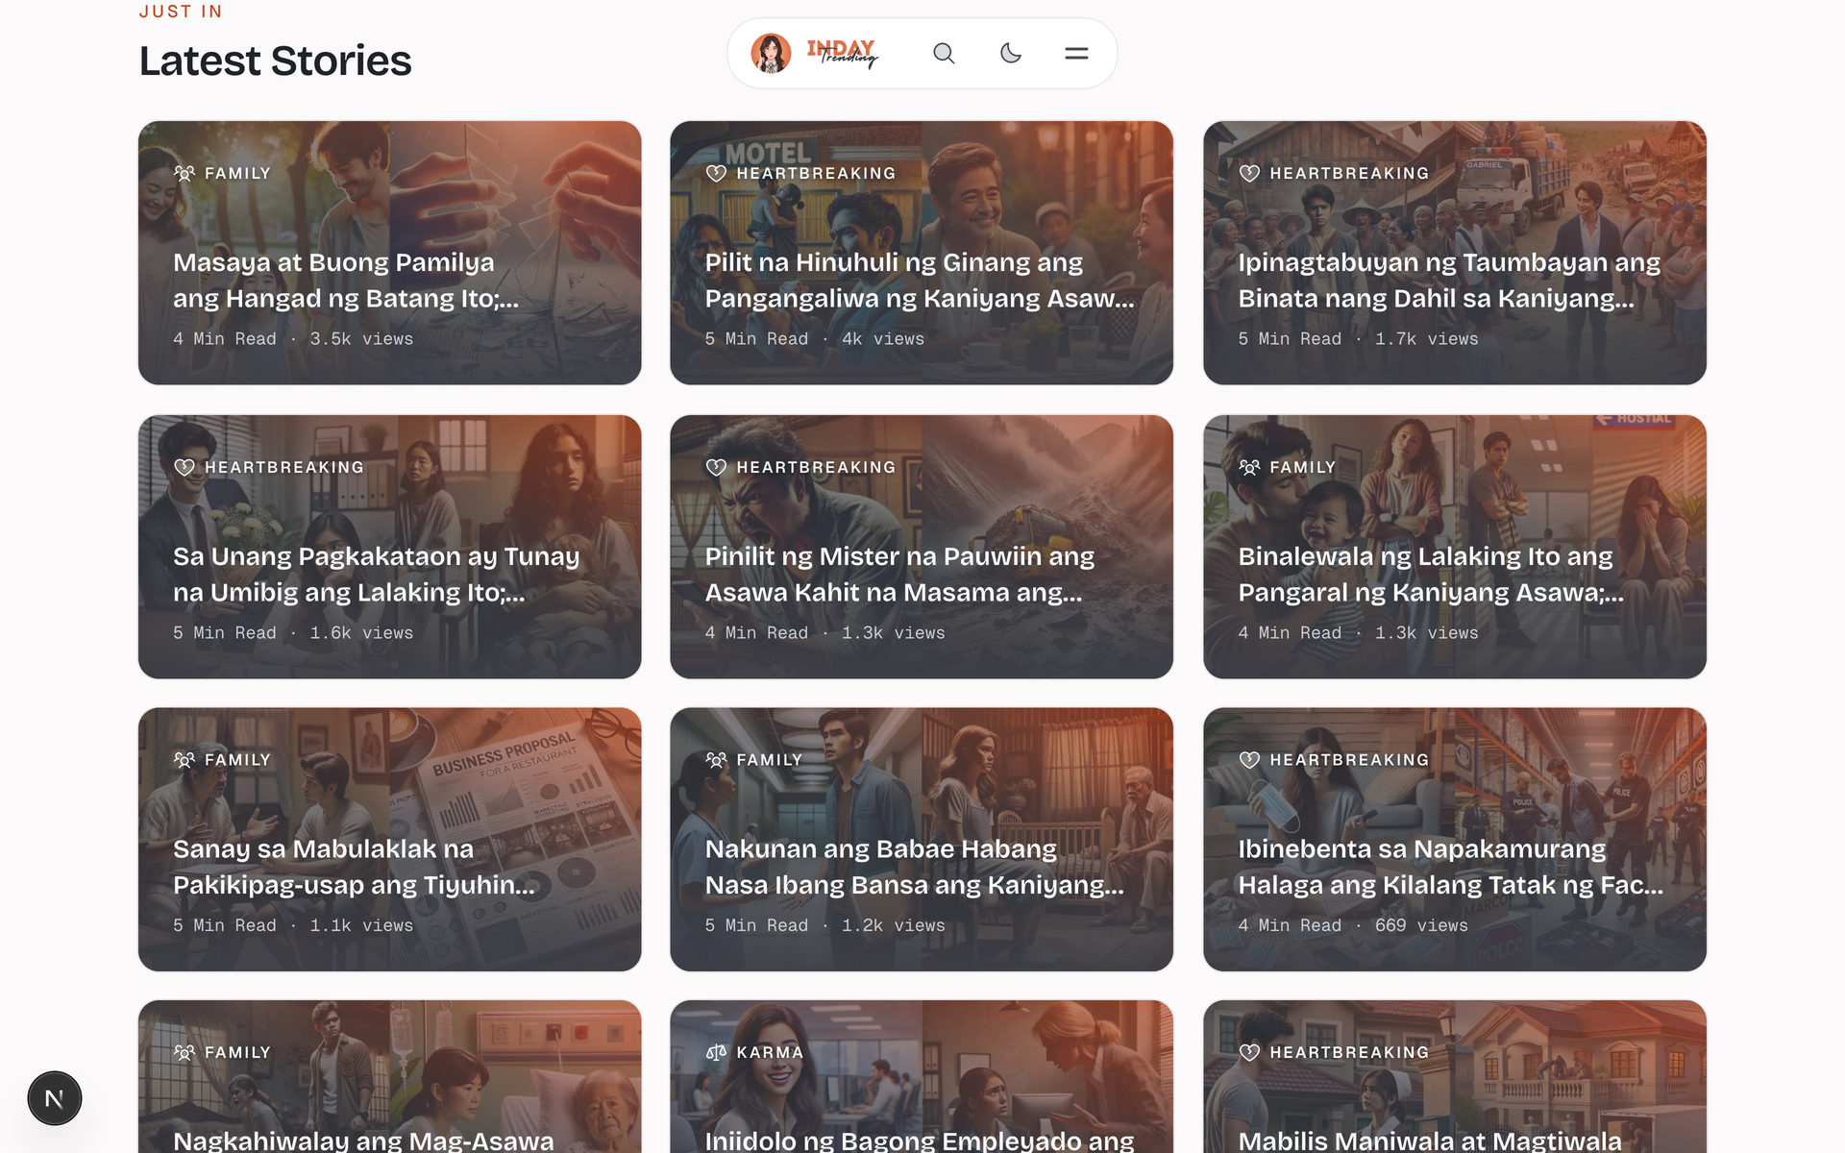Open story 'Pinilit ng Mister na Pauwiin ang Asawa'
The width and height of the screenshot is (1845, 1153).
point(899,575)
